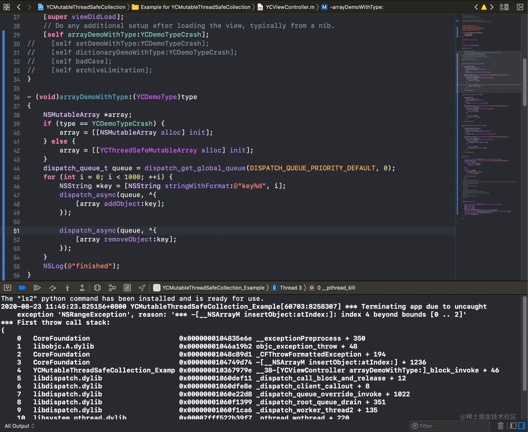Click line number 55 in gutter
This screenshot has height=432, width=528.
(16, 266)
